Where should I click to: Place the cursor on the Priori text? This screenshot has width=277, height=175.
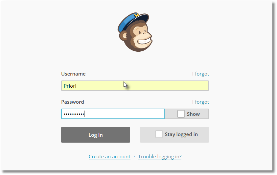click(x=70, y=86)
